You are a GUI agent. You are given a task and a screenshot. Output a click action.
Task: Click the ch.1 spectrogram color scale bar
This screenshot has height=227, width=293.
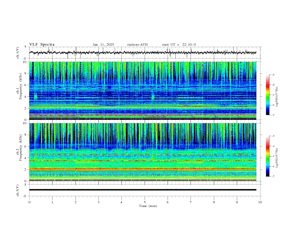click(268, 95)
